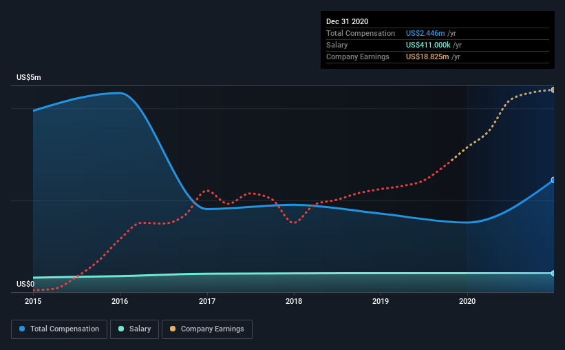Click the US$5m y-axis label

click(x=28, y=78)
